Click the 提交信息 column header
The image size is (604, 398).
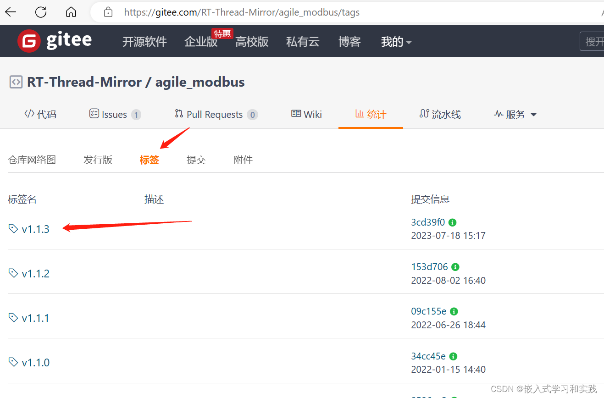430,199
